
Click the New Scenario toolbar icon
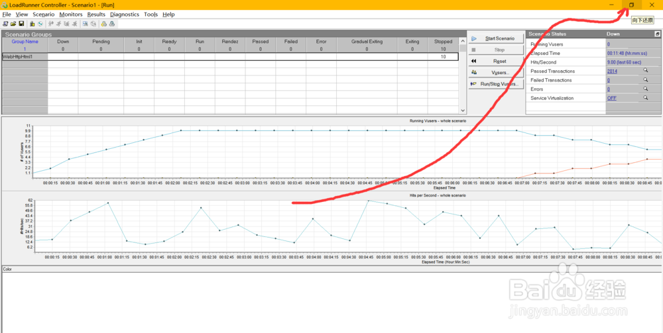click(x=5, y=24)
